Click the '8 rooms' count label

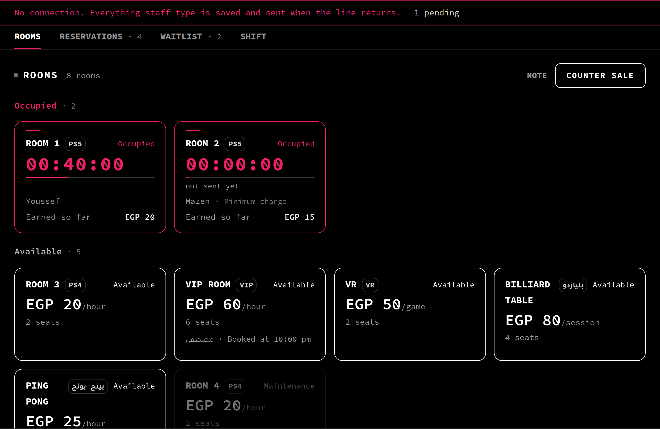[x=83, y=75]
